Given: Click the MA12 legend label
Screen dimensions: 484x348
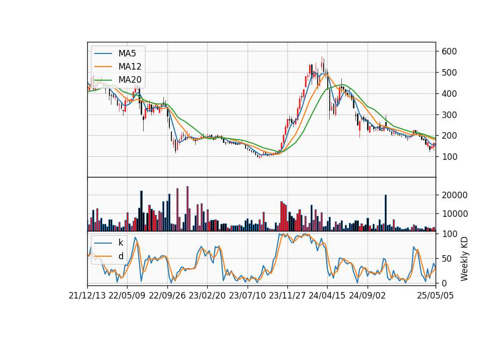Looking at the screenshot, I should coord(130,67).
